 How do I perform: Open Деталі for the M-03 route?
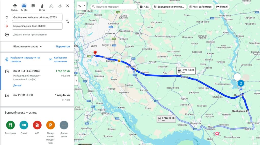point(17,85)
